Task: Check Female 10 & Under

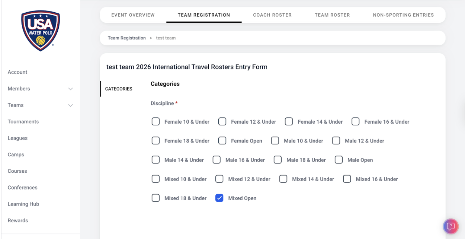Action: click(x=155, y=121)
